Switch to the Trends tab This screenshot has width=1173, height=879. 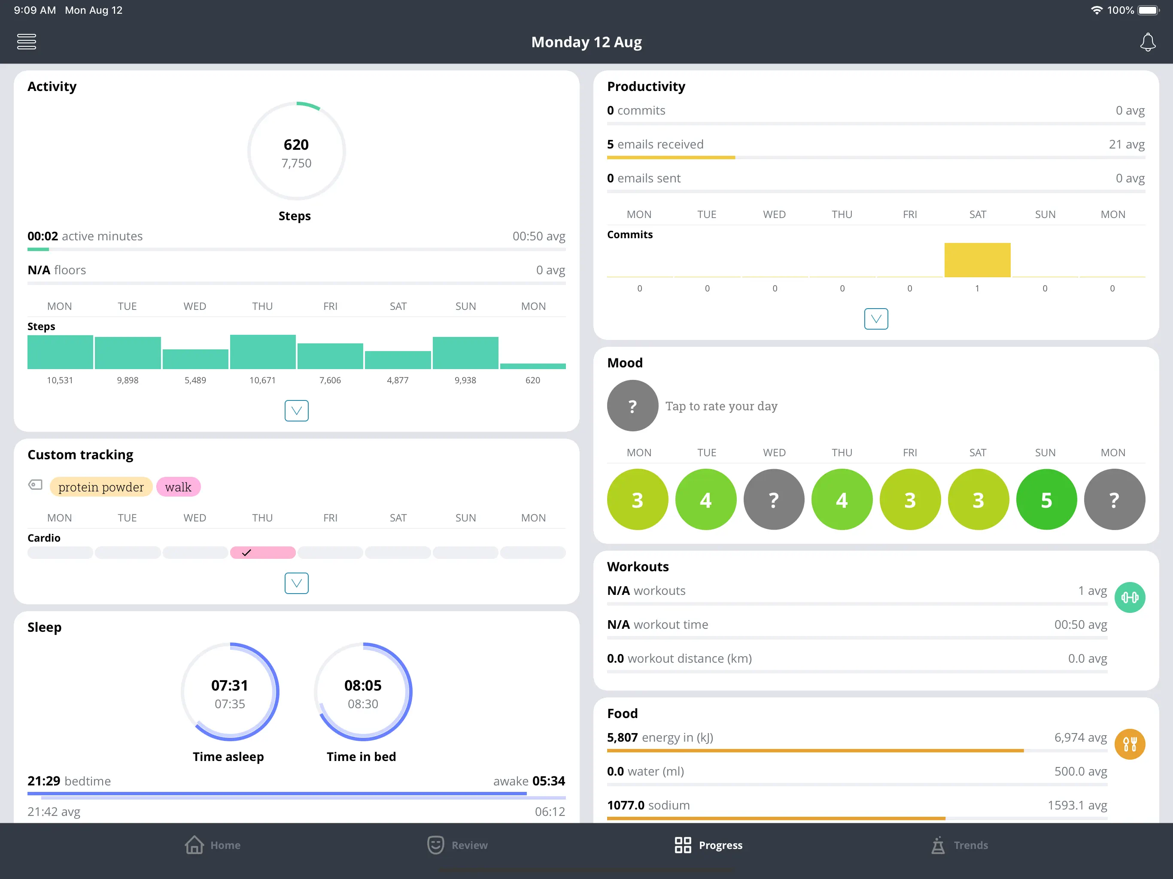(959, 845)
